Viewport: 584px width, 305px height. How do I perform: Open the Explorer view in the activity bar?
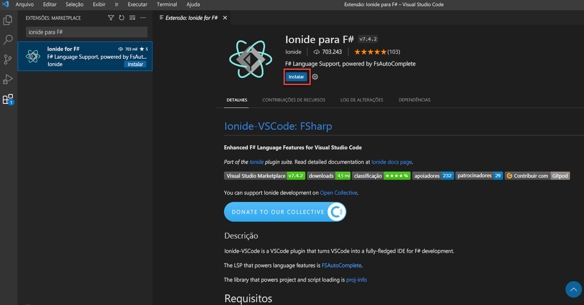(7, 20)
